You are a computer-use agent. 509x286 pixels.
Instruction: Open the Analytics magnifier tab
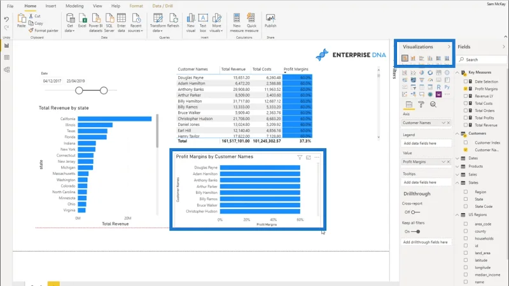tap(433, 104)
